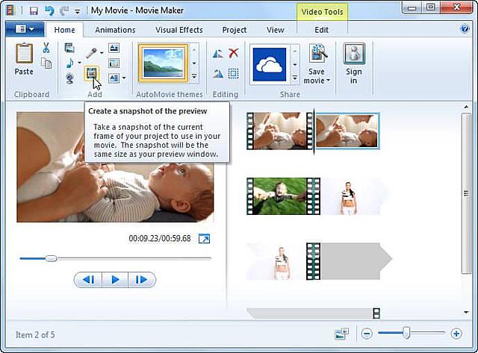Open the Visual Effects tab
The width and height of the screenshot is (478, 353).
pos(179,30)
